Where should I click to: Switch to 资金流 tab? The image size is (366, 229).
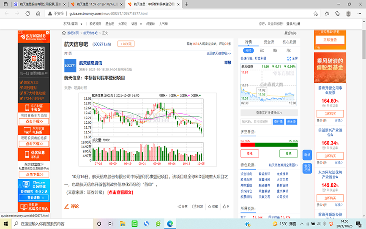pos(269,42)
